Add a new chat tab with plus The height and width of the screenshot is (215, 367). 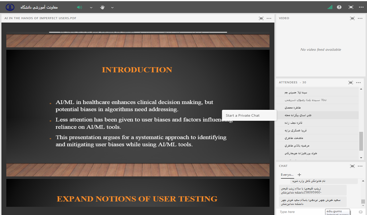[299, 175]
